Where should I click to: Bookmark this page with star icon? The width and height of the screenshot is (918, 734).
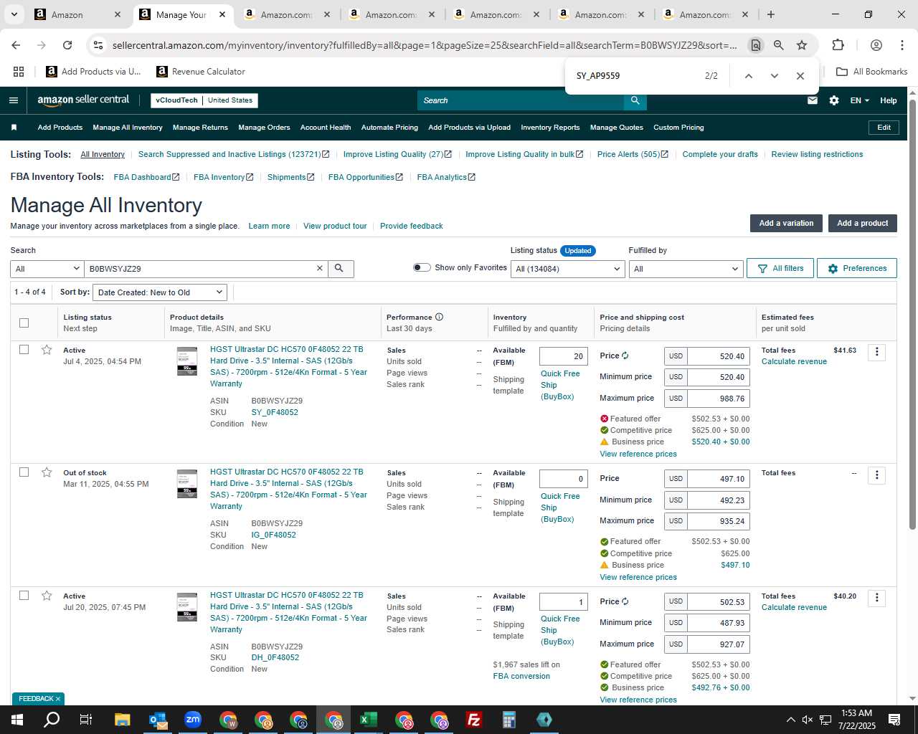[802, 45]
